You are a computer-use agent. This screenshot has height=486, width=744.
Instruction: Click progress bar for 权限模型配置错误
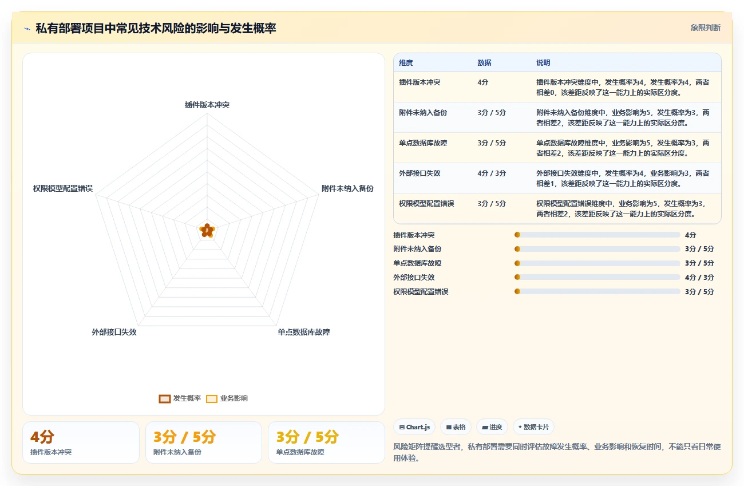click(x=597, y=291)
